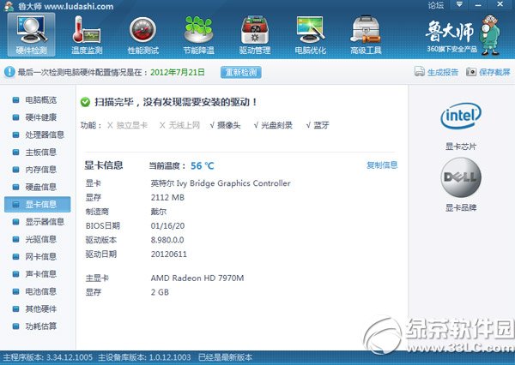Open the 论坛 forum link
The image size is (515, 365).
(436, 5)
